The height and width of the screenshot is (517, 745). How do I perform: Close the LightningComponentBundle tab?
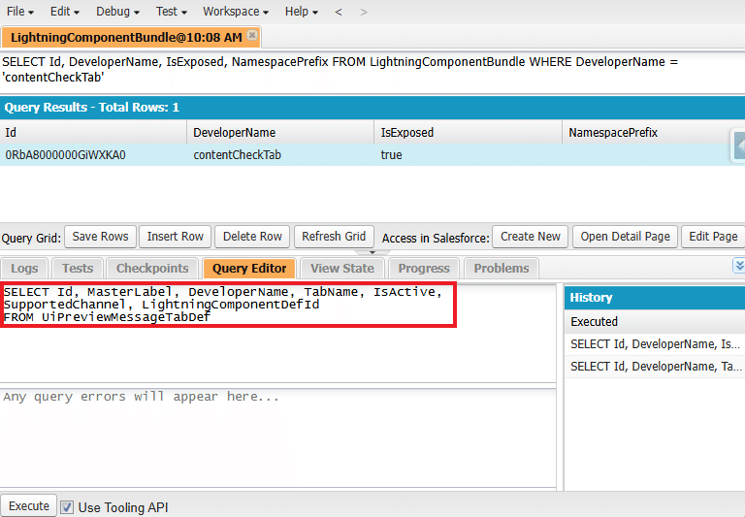pos(252,35)
